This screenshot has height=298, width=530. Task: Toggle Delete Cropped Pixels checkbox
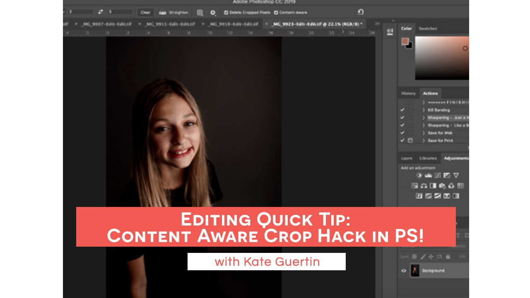tap(226, 12)
